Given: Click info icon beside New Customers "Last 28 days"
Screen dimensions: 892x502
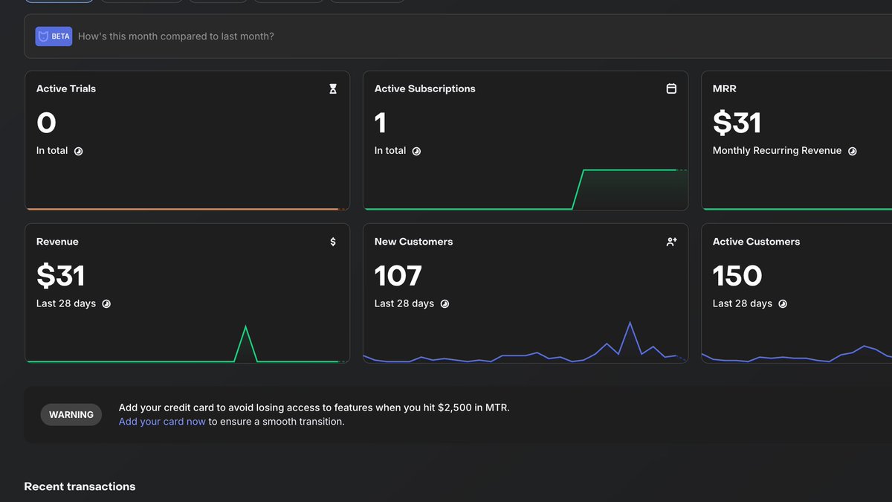Looking at the screenshot, I should coord(445,304).
